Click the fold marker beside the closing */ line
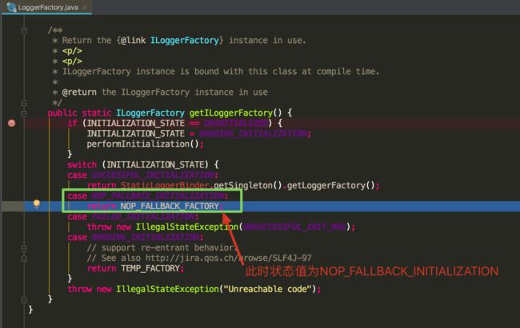The width and height of the screenshot is (520, 328). point(24,103)
